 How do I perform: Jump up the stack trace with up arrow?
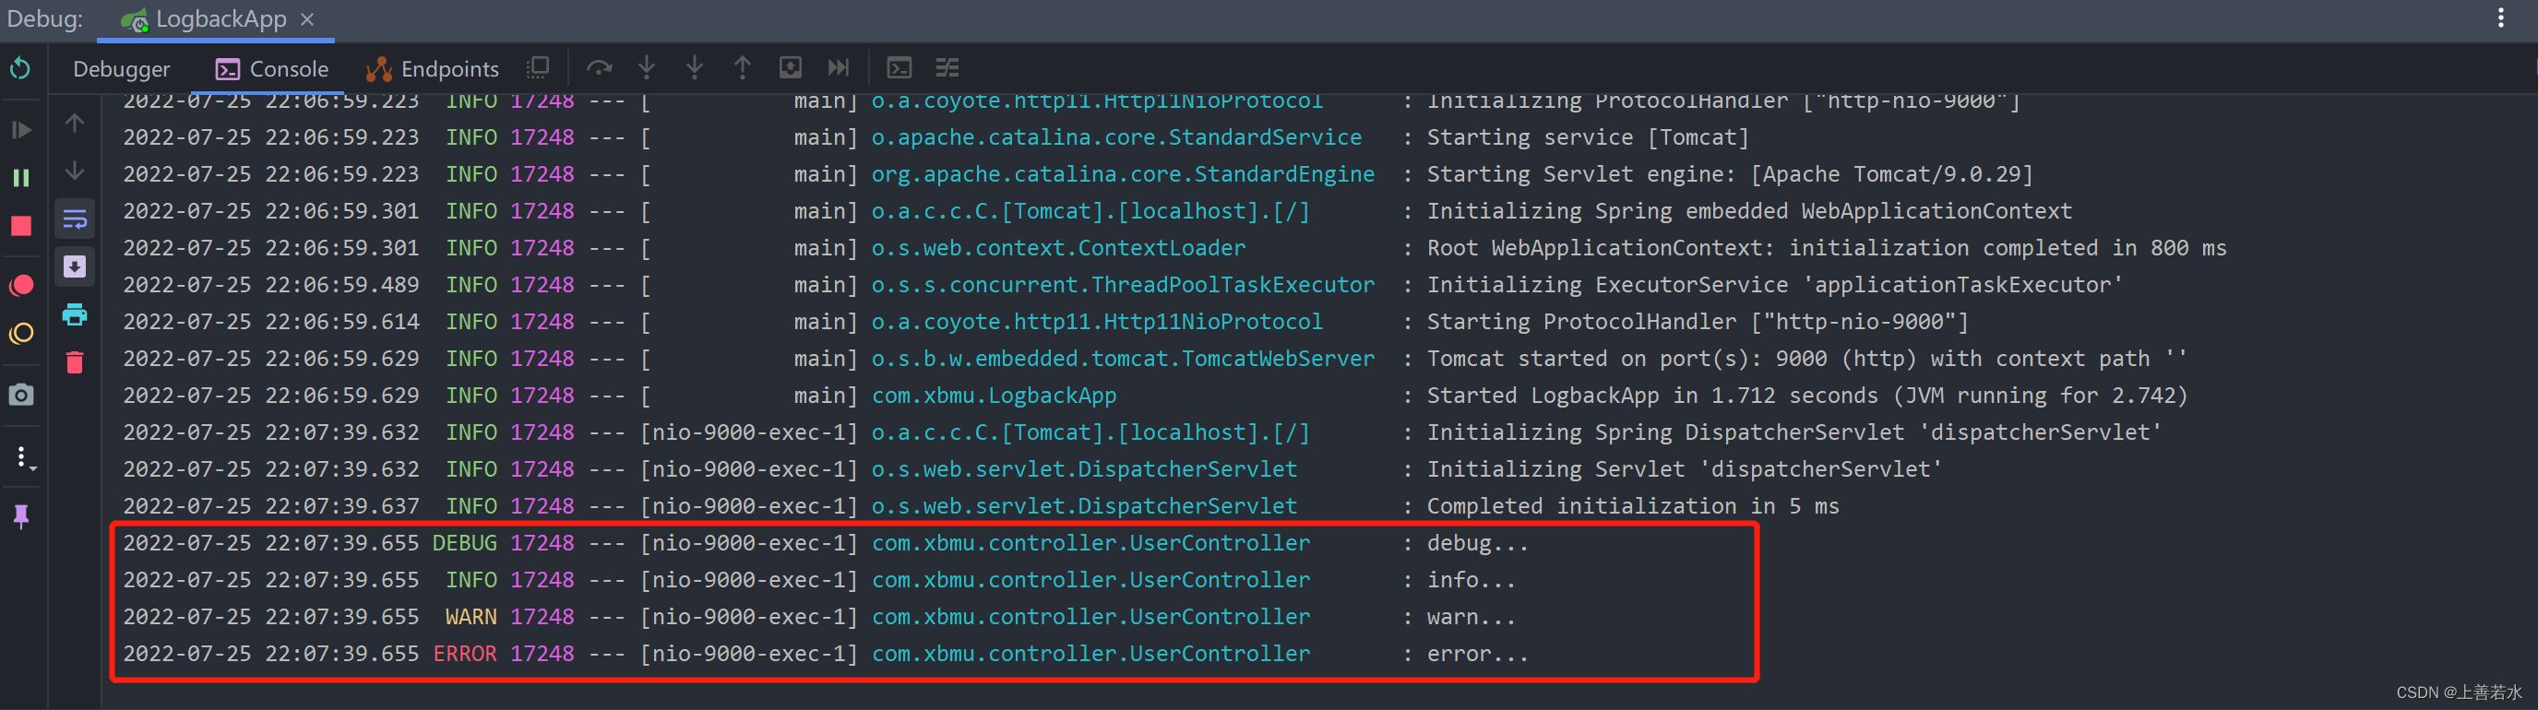(75, 123)
